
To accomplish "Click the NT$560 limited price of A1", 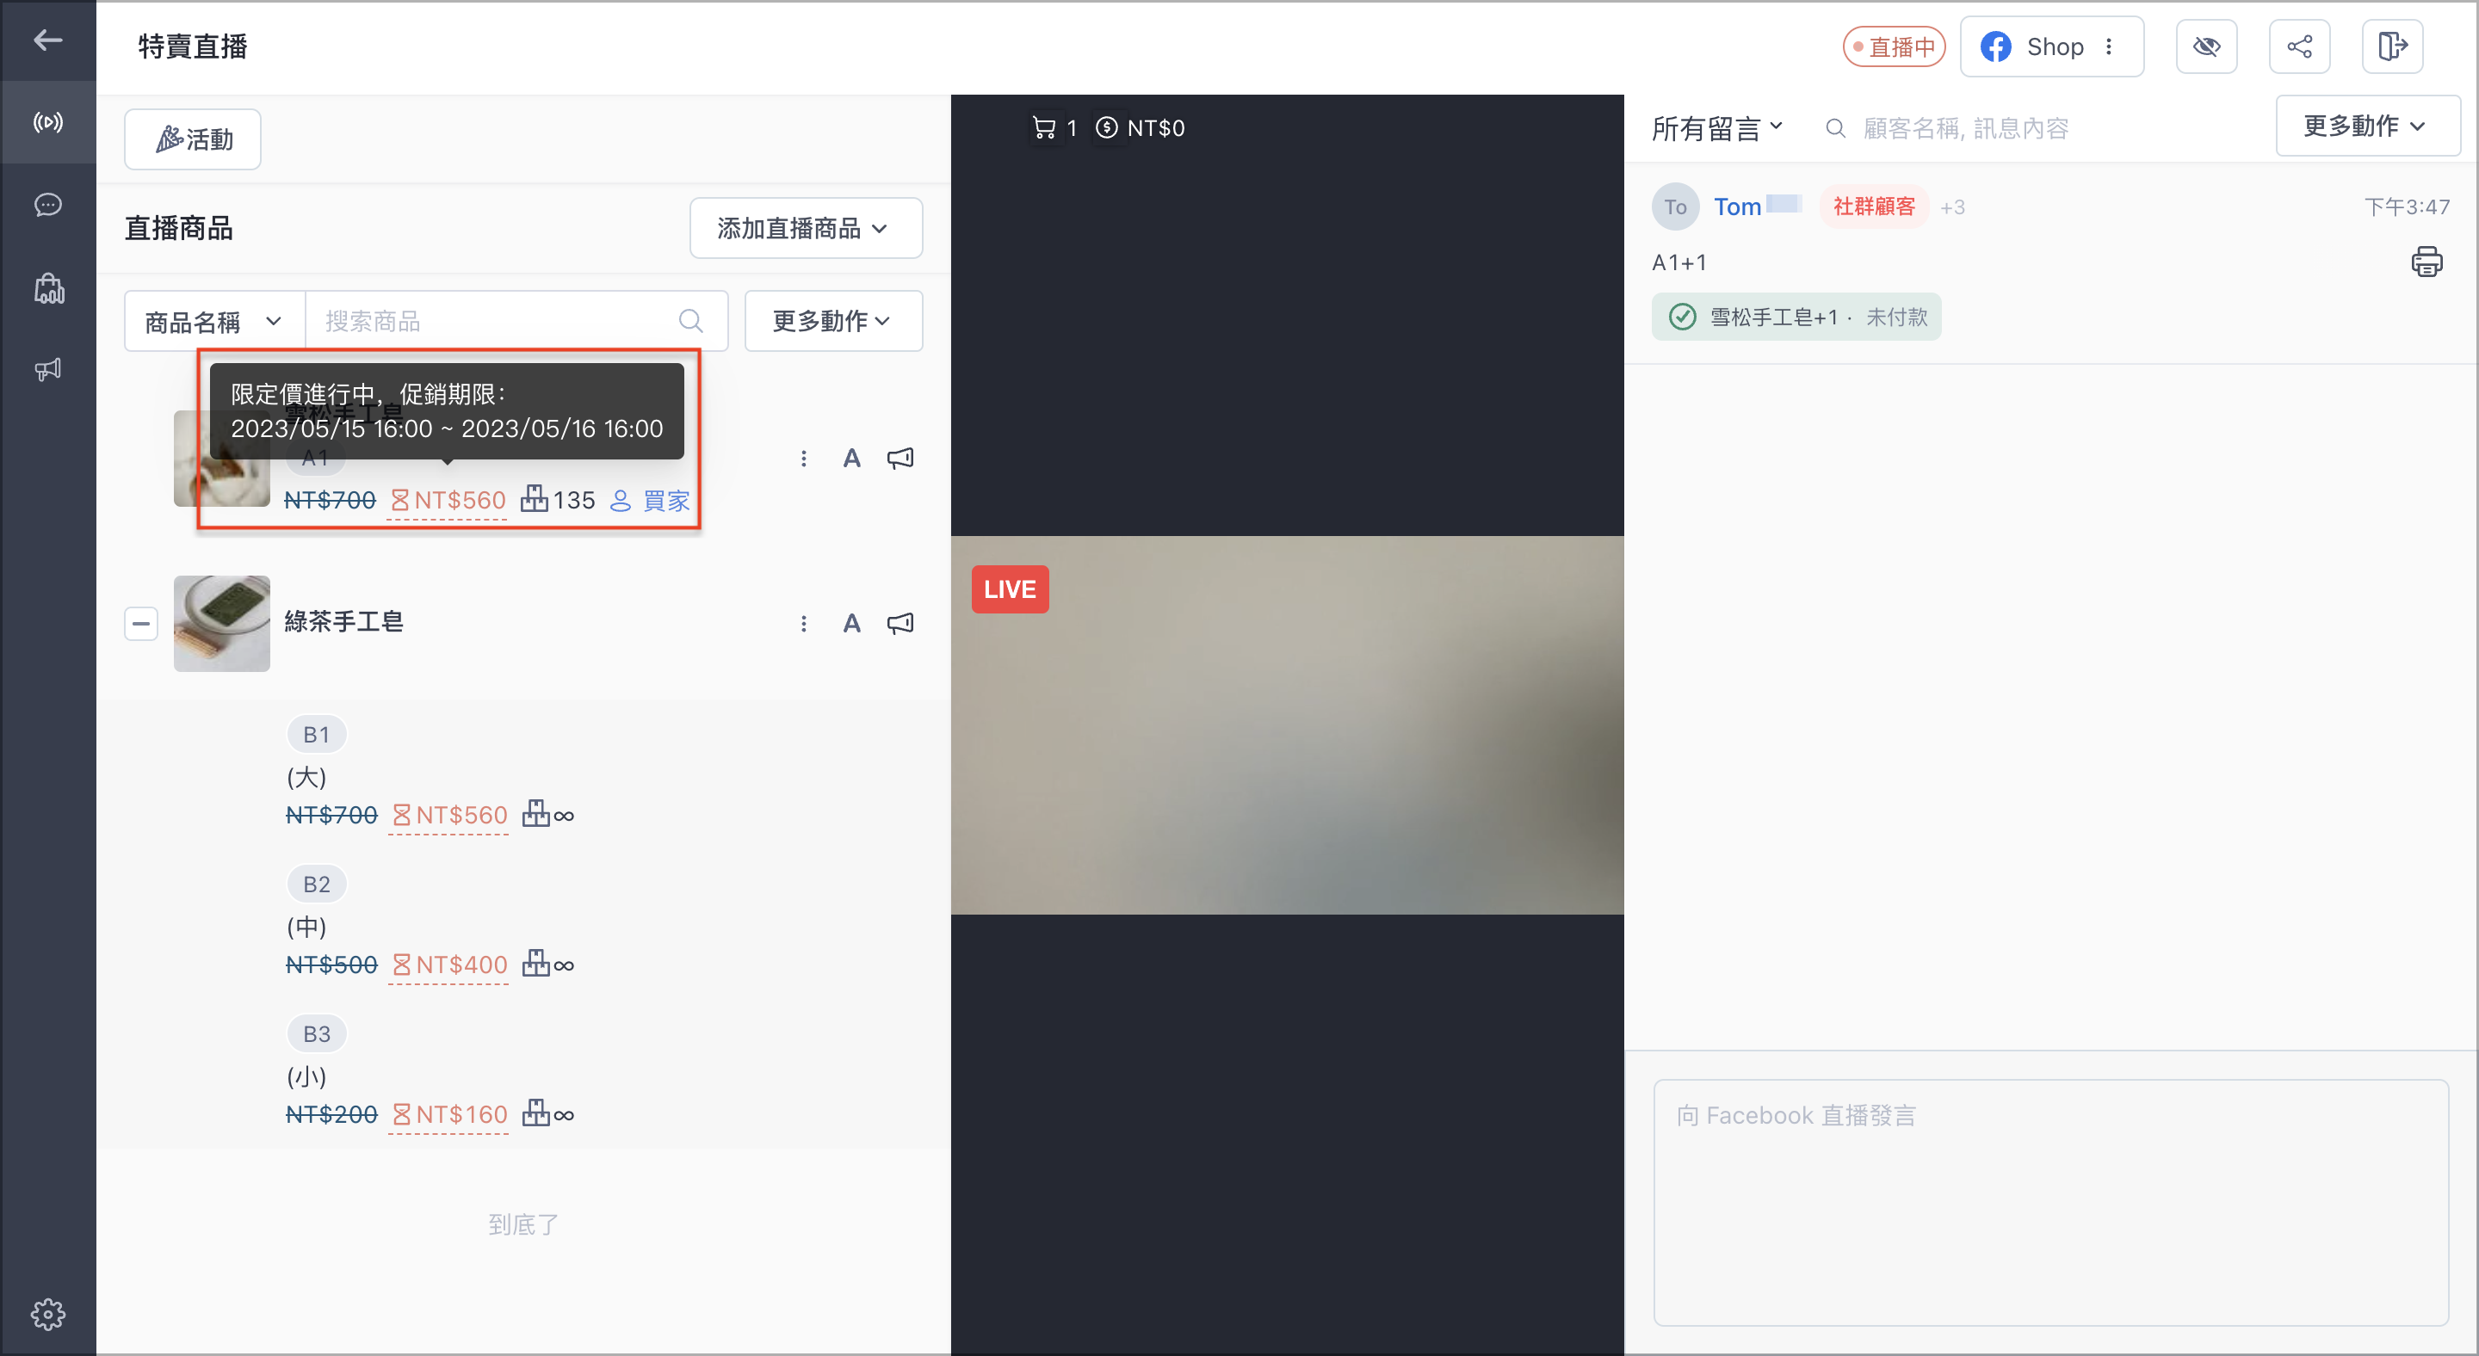I will [x=448, y=501].
